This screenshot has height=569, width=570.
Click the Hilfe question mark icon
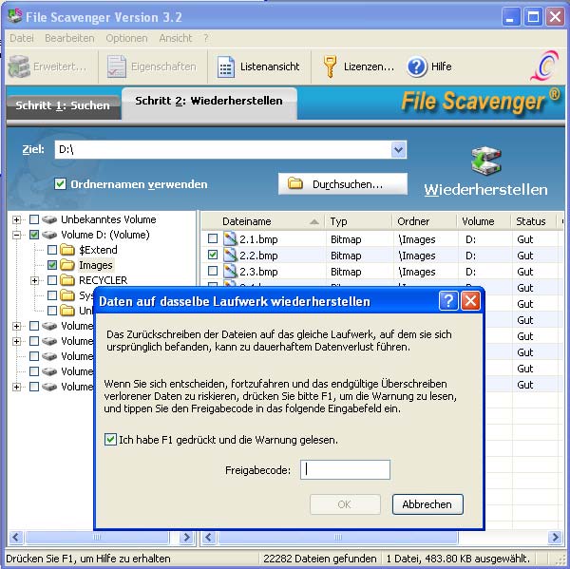pyautogui.click(x=417, y=66)
